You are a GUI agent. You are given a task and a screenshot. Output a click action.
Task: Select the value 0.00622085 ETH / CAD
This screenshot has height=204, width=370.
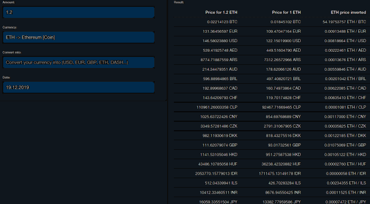click(x=345, y=88)
